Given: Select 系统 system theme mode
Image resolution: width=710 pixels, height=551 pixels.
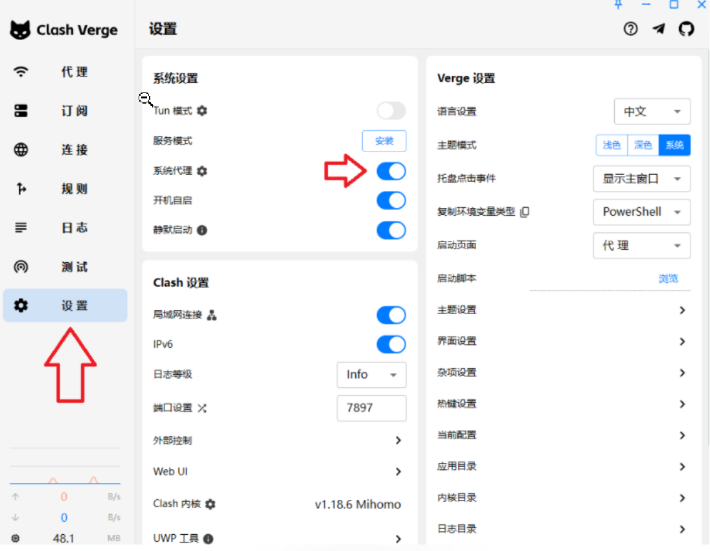Looking at the screenshot, I should (674, 145).
